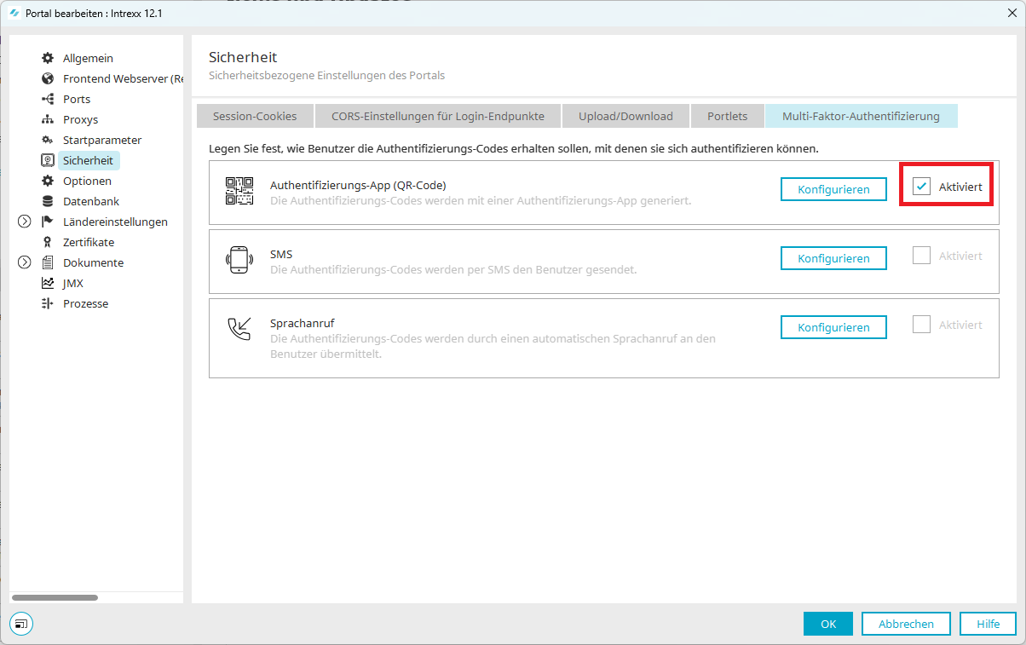This screenshot has width=1026, height=645.
Task: Click the JMX chart icon
Action: (48, 283)
